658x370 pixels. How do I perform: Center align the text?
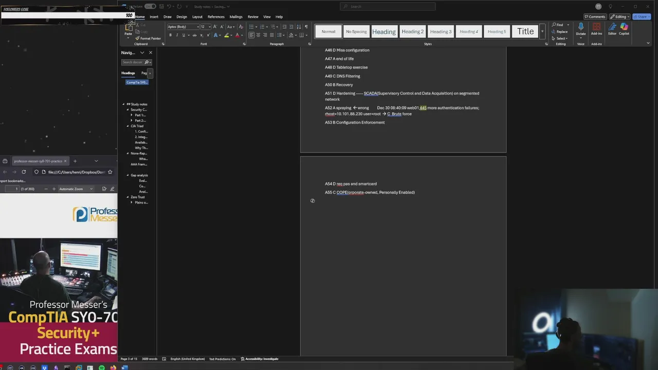pyautogui.click(x=258, y=35)
